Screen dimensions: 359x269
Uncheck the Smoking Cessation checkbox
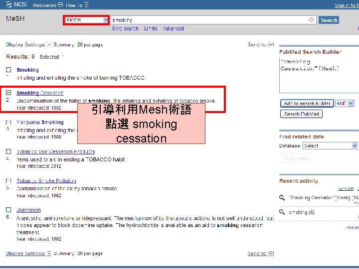(8, 93)
